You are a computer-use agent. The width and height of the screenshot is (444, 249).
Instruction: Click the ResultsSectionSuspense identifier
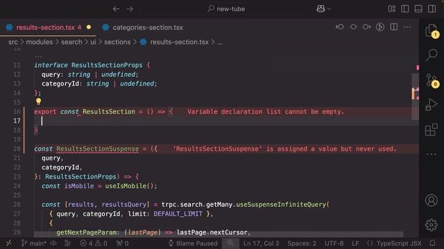(97, 149)
